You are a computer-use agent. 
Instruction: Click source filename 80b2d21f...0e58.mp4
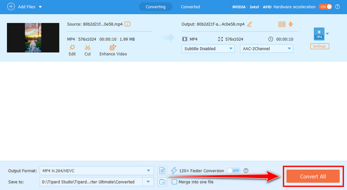click(x=103, y=24)
